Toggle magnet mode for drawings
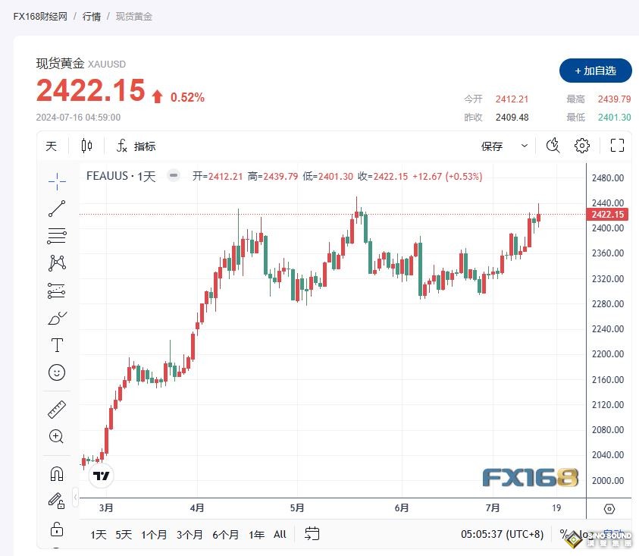This screenshot has height=556, width=639. (57, 473)
